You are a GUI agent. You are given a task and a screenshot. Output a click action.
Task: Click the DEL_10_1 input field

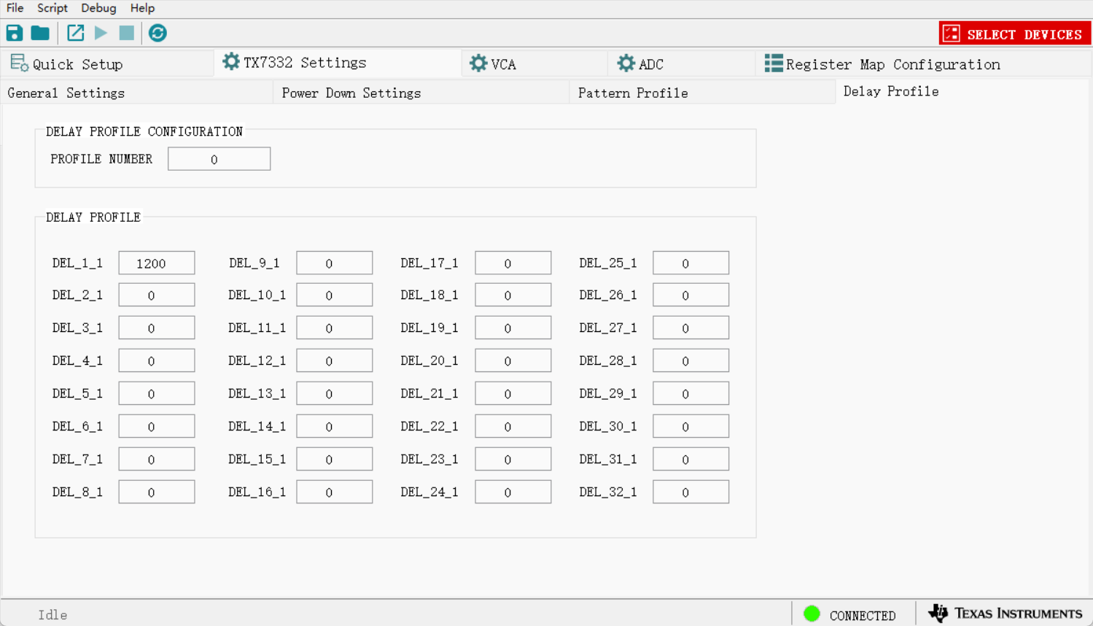335,295
